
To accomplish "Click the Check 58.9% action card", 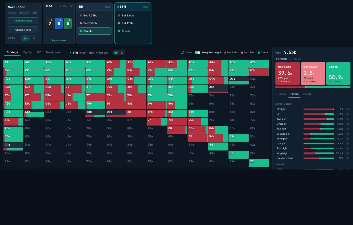I will 338,74.
